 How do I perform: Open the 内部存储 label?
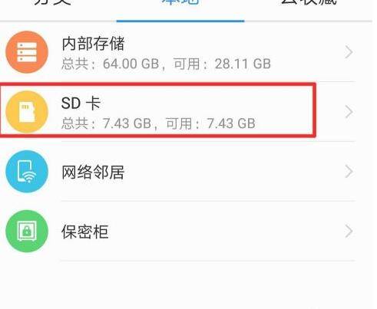[x=93, y=44]
